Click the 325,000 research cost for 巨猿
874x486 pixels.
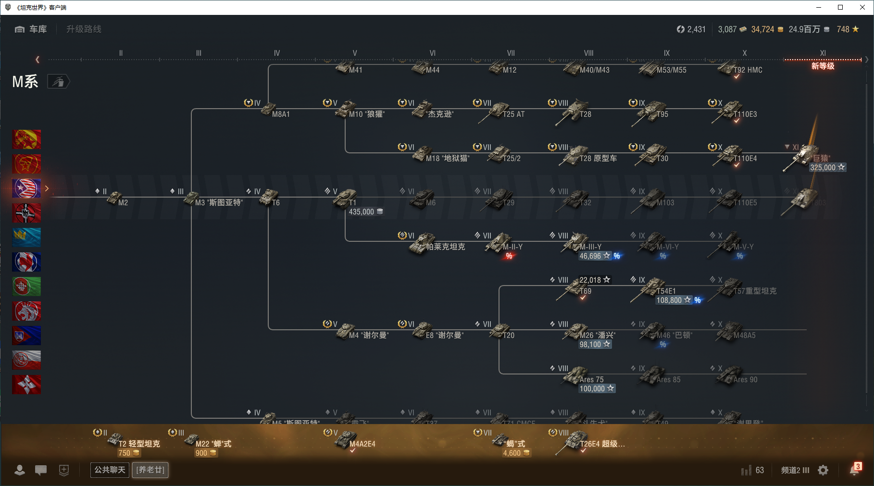[x=827, y=167]
